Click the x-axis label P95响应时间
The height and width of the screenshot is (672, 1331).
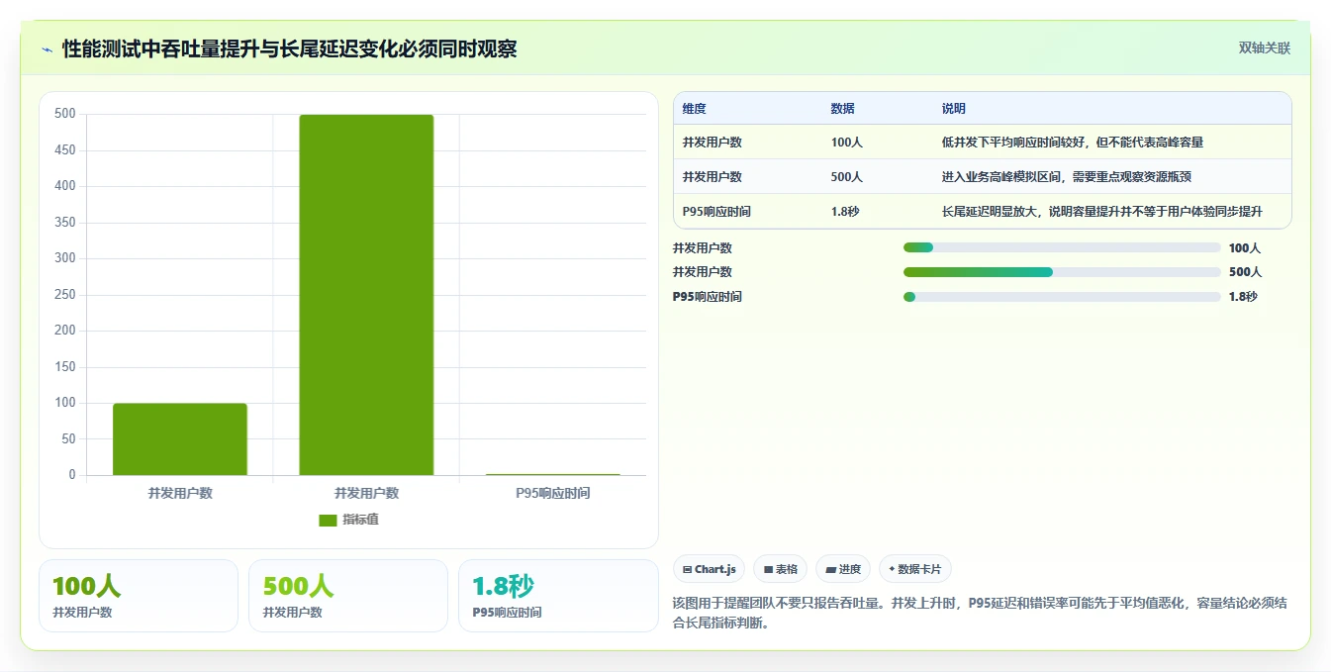coord(553,493)
